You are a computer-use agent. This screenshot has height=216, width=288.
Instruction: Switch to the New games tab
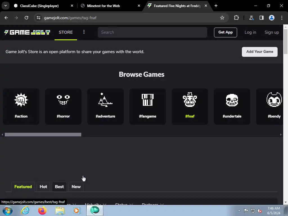pos(76,187)
